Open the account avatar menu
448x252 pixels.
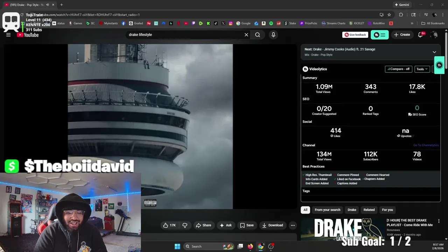(434, 35)
